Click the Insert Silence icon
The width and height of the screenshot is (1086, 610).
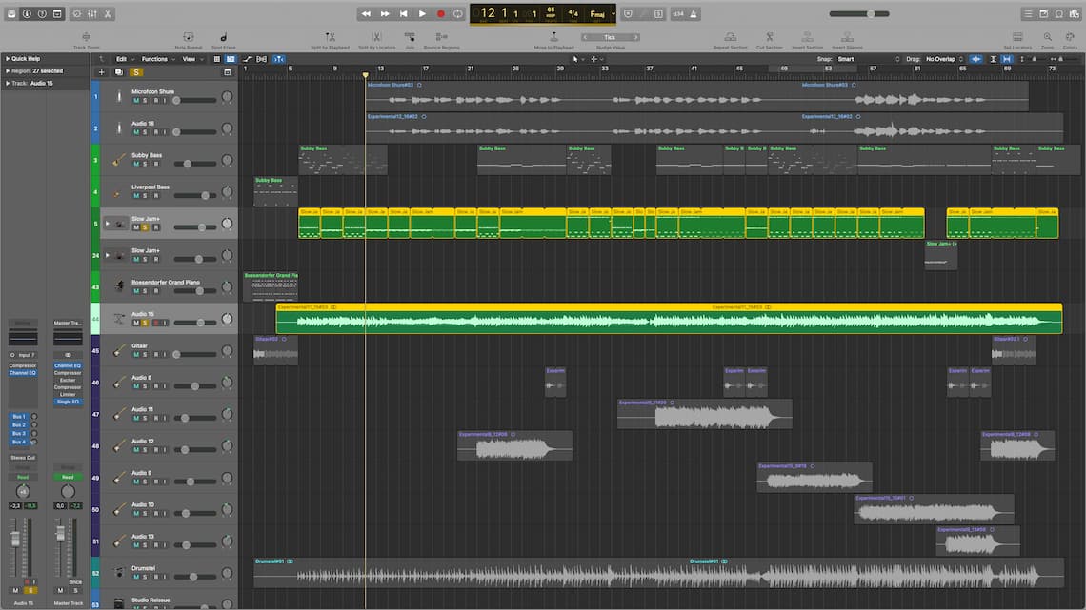coord(847,37)
